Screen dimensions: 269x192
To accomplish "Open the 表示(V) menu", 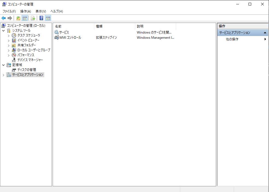I will 41,11.
